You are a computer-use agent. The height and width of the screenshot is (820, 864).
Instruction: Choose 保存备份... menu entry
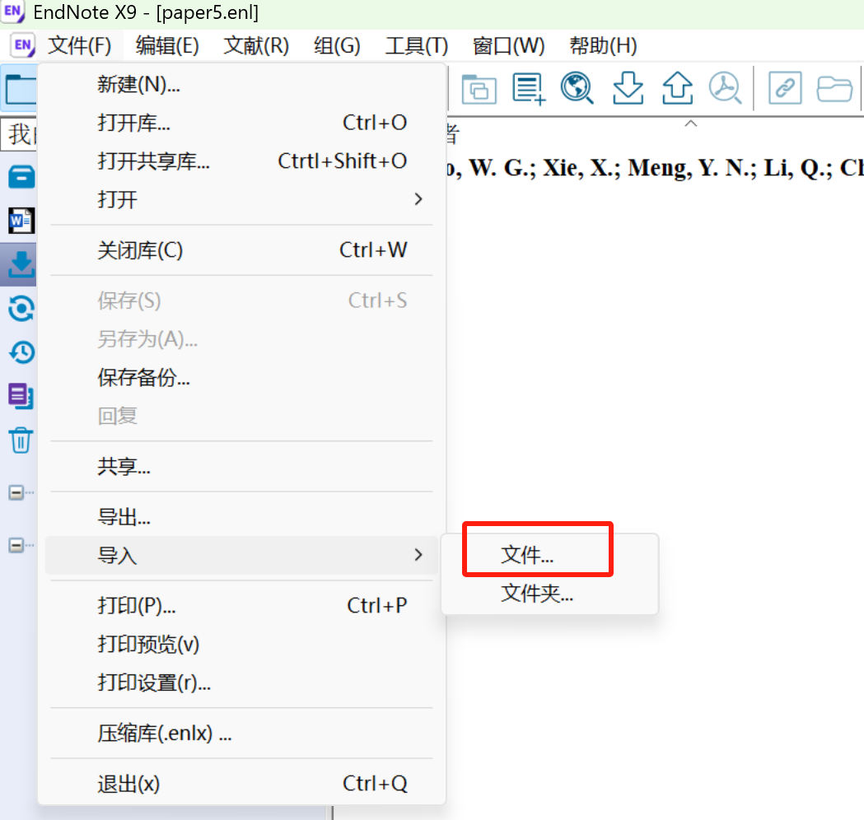[x=241, y=378]
